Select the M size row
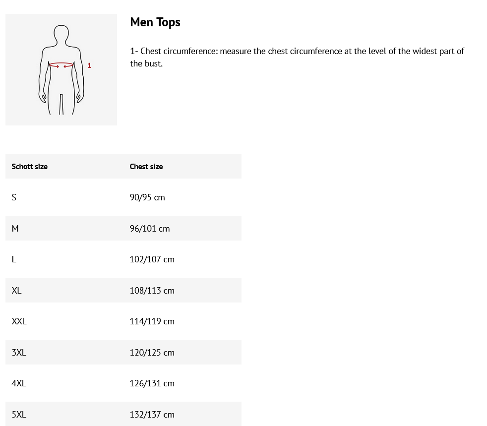The image size is (487, 426). pos(123,228)
